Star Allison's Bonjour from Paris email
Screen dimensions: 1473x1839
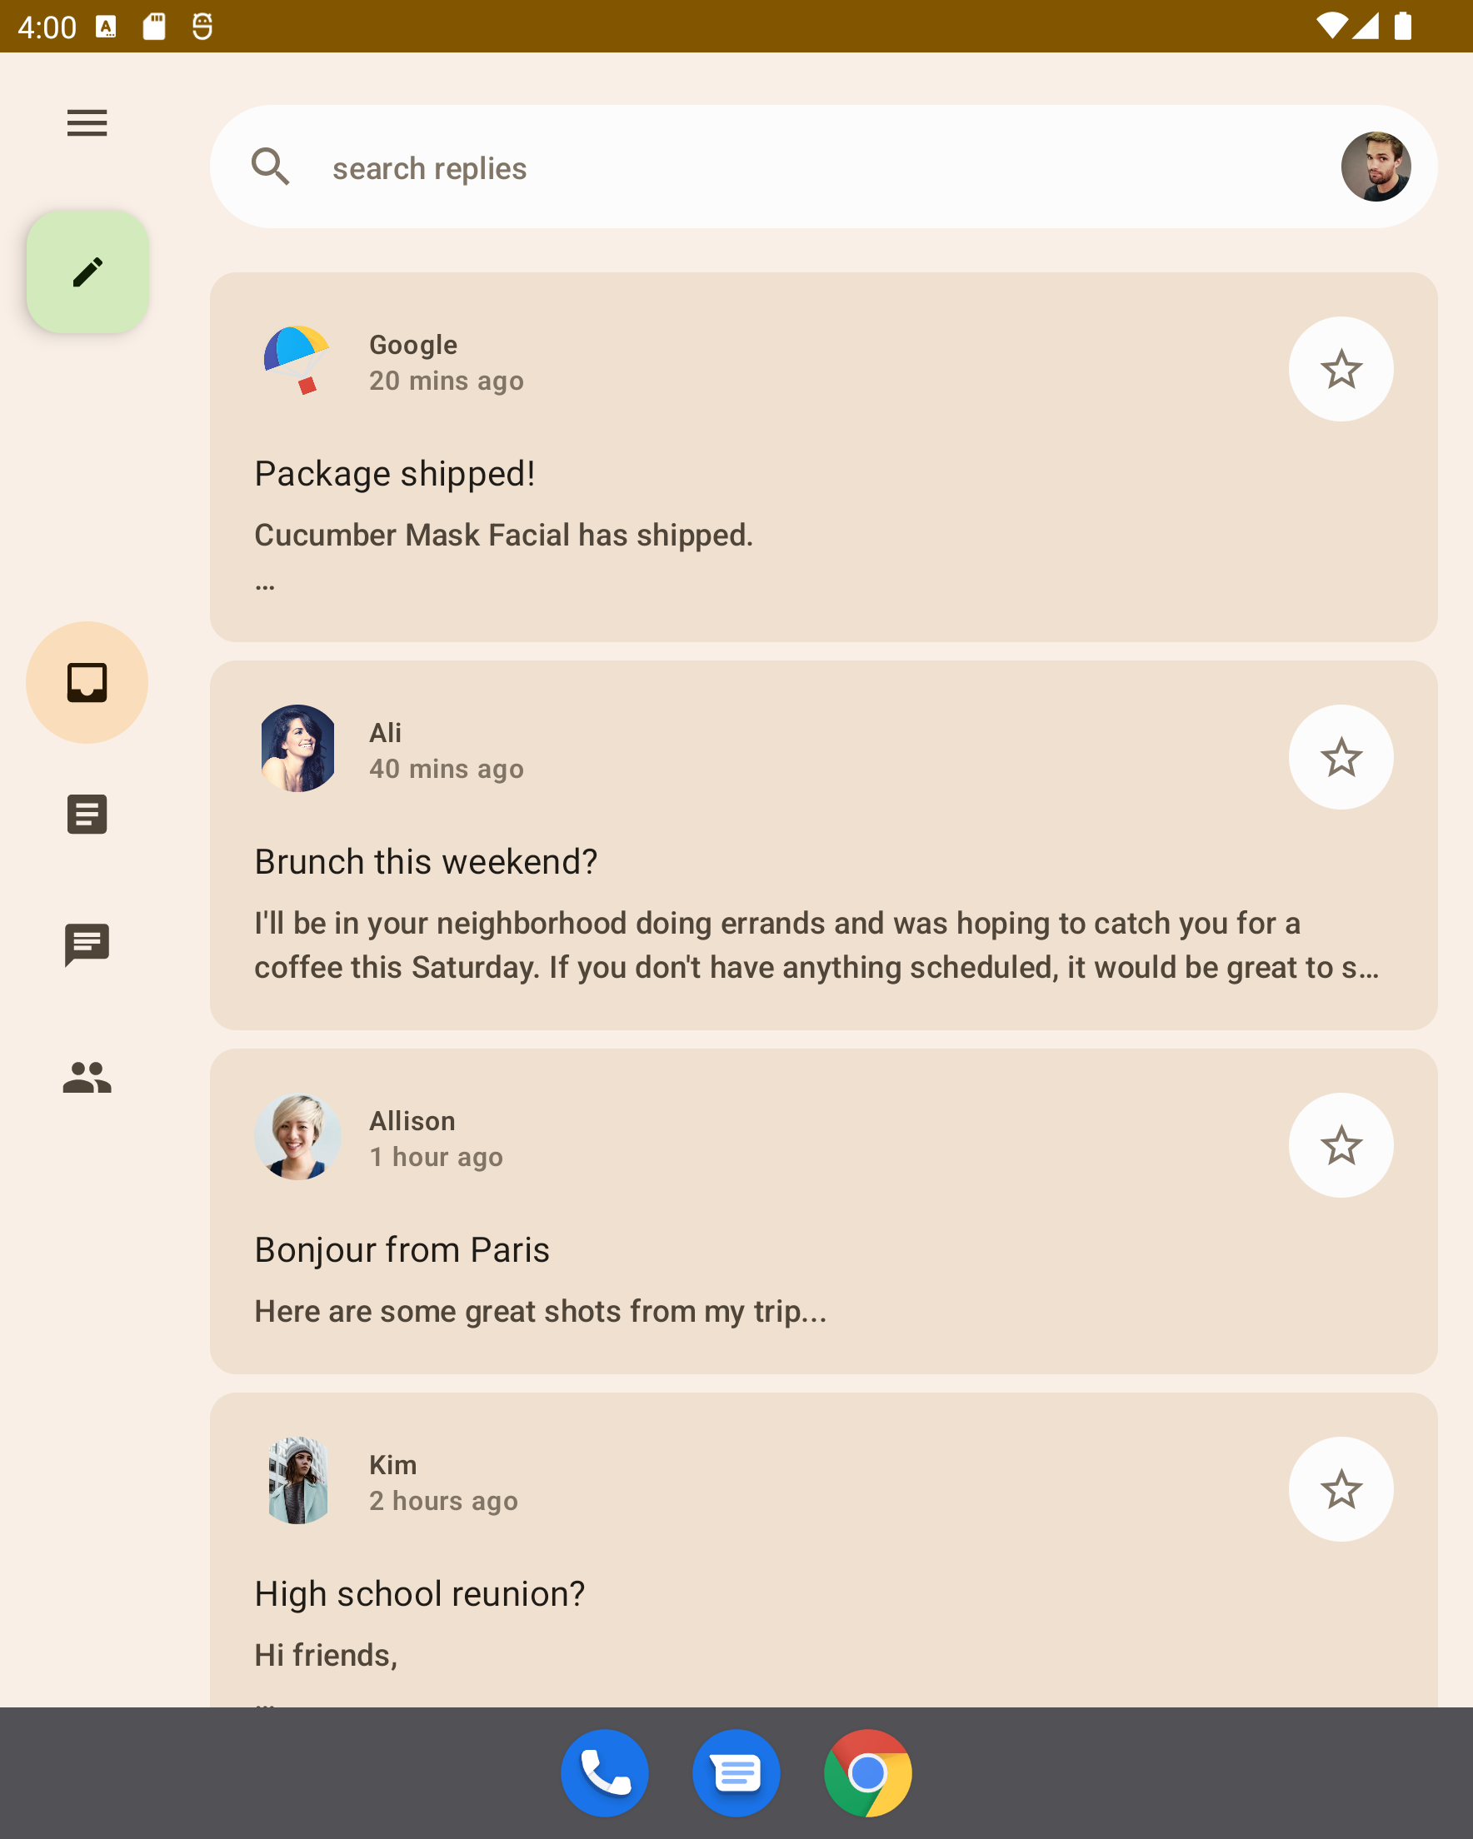point(1341,1145)
